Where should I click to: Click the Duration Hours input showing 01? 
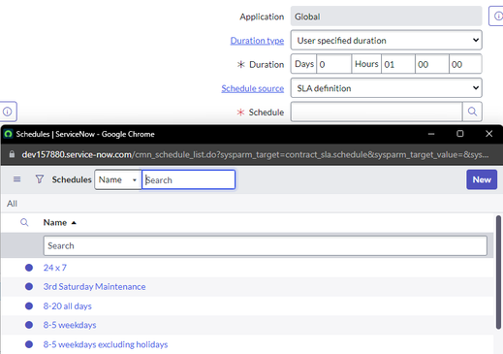click(x=398, y=64)
